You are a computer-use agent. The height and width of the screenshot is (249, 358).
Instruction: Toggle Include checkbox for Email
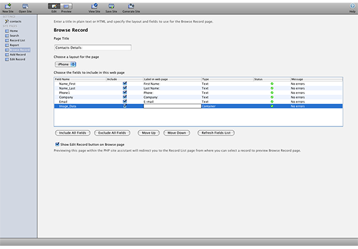tap(125, 102)
